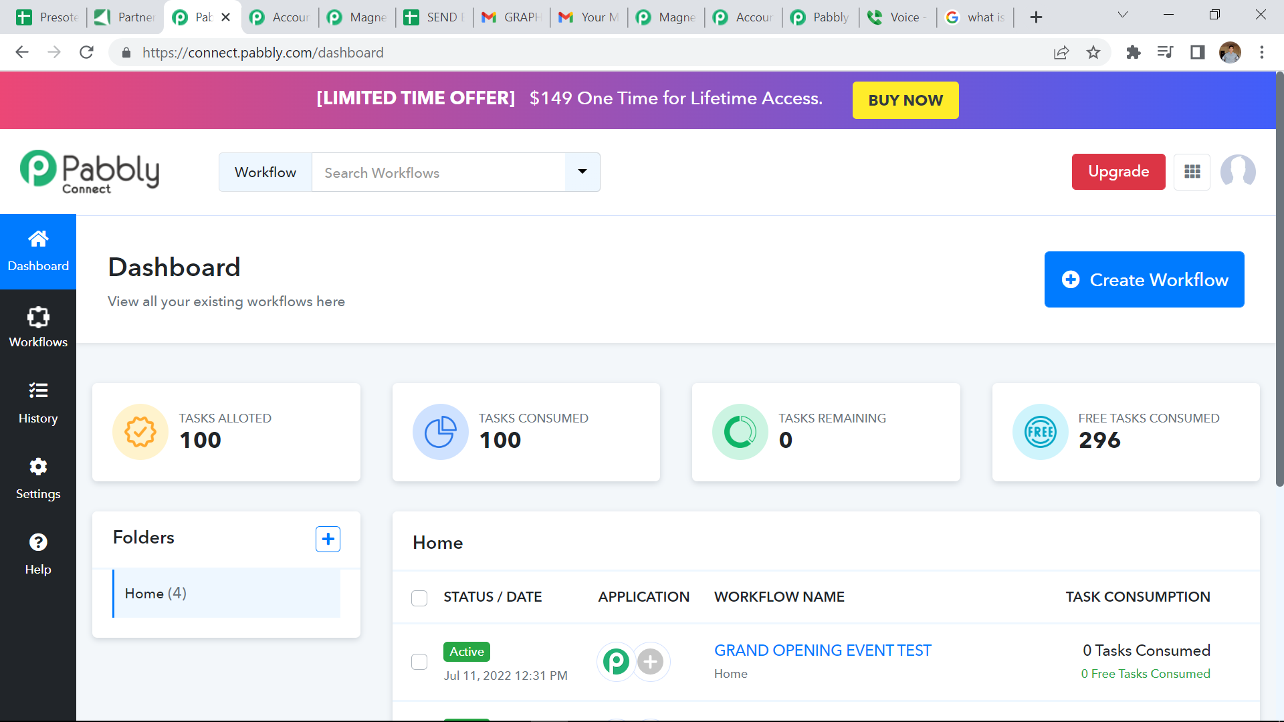The image size is (1284, 722).
Task: Click the add-step plus icon in workflow row
Action: [650, 662]
